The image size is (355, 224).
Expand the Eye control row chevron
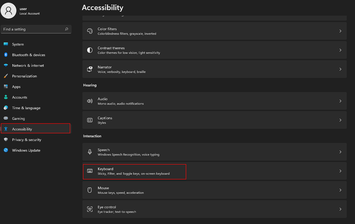pos(340,209)
